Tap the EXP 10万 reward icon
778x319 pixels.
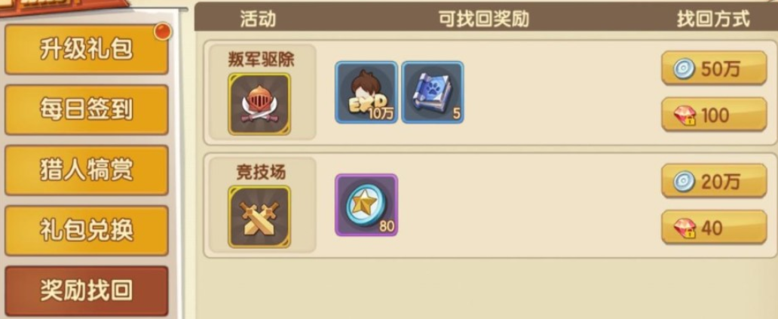click(x=366, y=92)
